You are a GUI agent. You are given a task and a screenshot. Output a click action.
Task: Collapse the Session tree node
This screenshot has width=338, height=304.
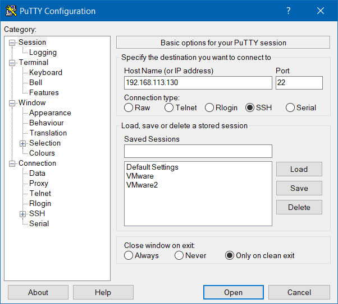click(x=12, y=43)
